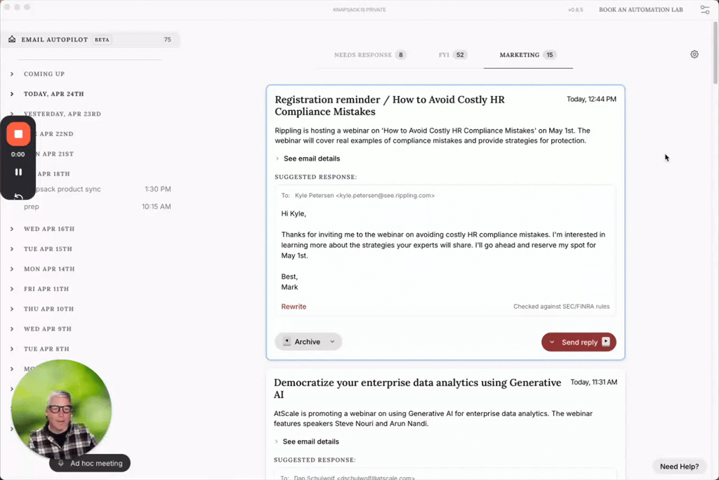Switch to the Needs Response tab
This screenshot has height=480, width=719.
[x=369, y=55]
